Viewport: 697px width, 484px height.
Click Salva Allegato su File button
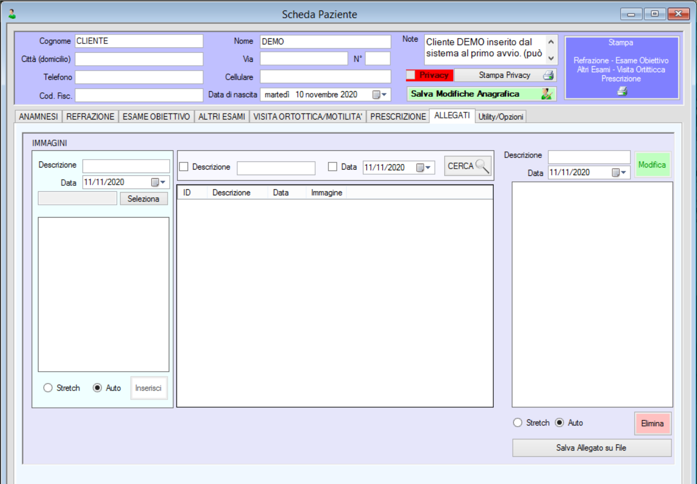[x=591, y=448]
